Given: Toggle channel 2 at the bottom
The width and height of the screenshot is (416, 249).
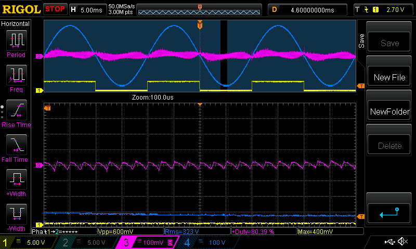Looking at the screenshot, I should pyautogui.click(x=86, y=242).
